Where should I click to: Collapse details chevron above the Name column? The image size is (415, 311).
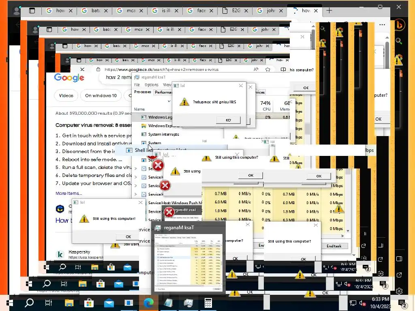(x=169, y=101)
